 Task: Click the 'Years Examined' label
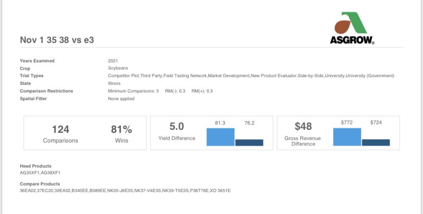click(37, 61)
